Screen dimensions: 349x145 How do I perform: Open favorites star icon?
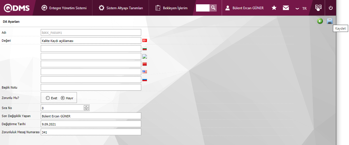(274, 8)
